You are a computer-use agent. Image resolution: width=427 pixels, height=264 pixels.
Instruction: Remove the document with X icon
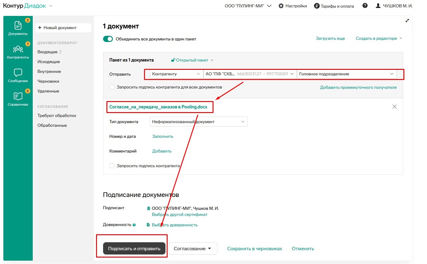pyautogui.click(x=395, y=107)
